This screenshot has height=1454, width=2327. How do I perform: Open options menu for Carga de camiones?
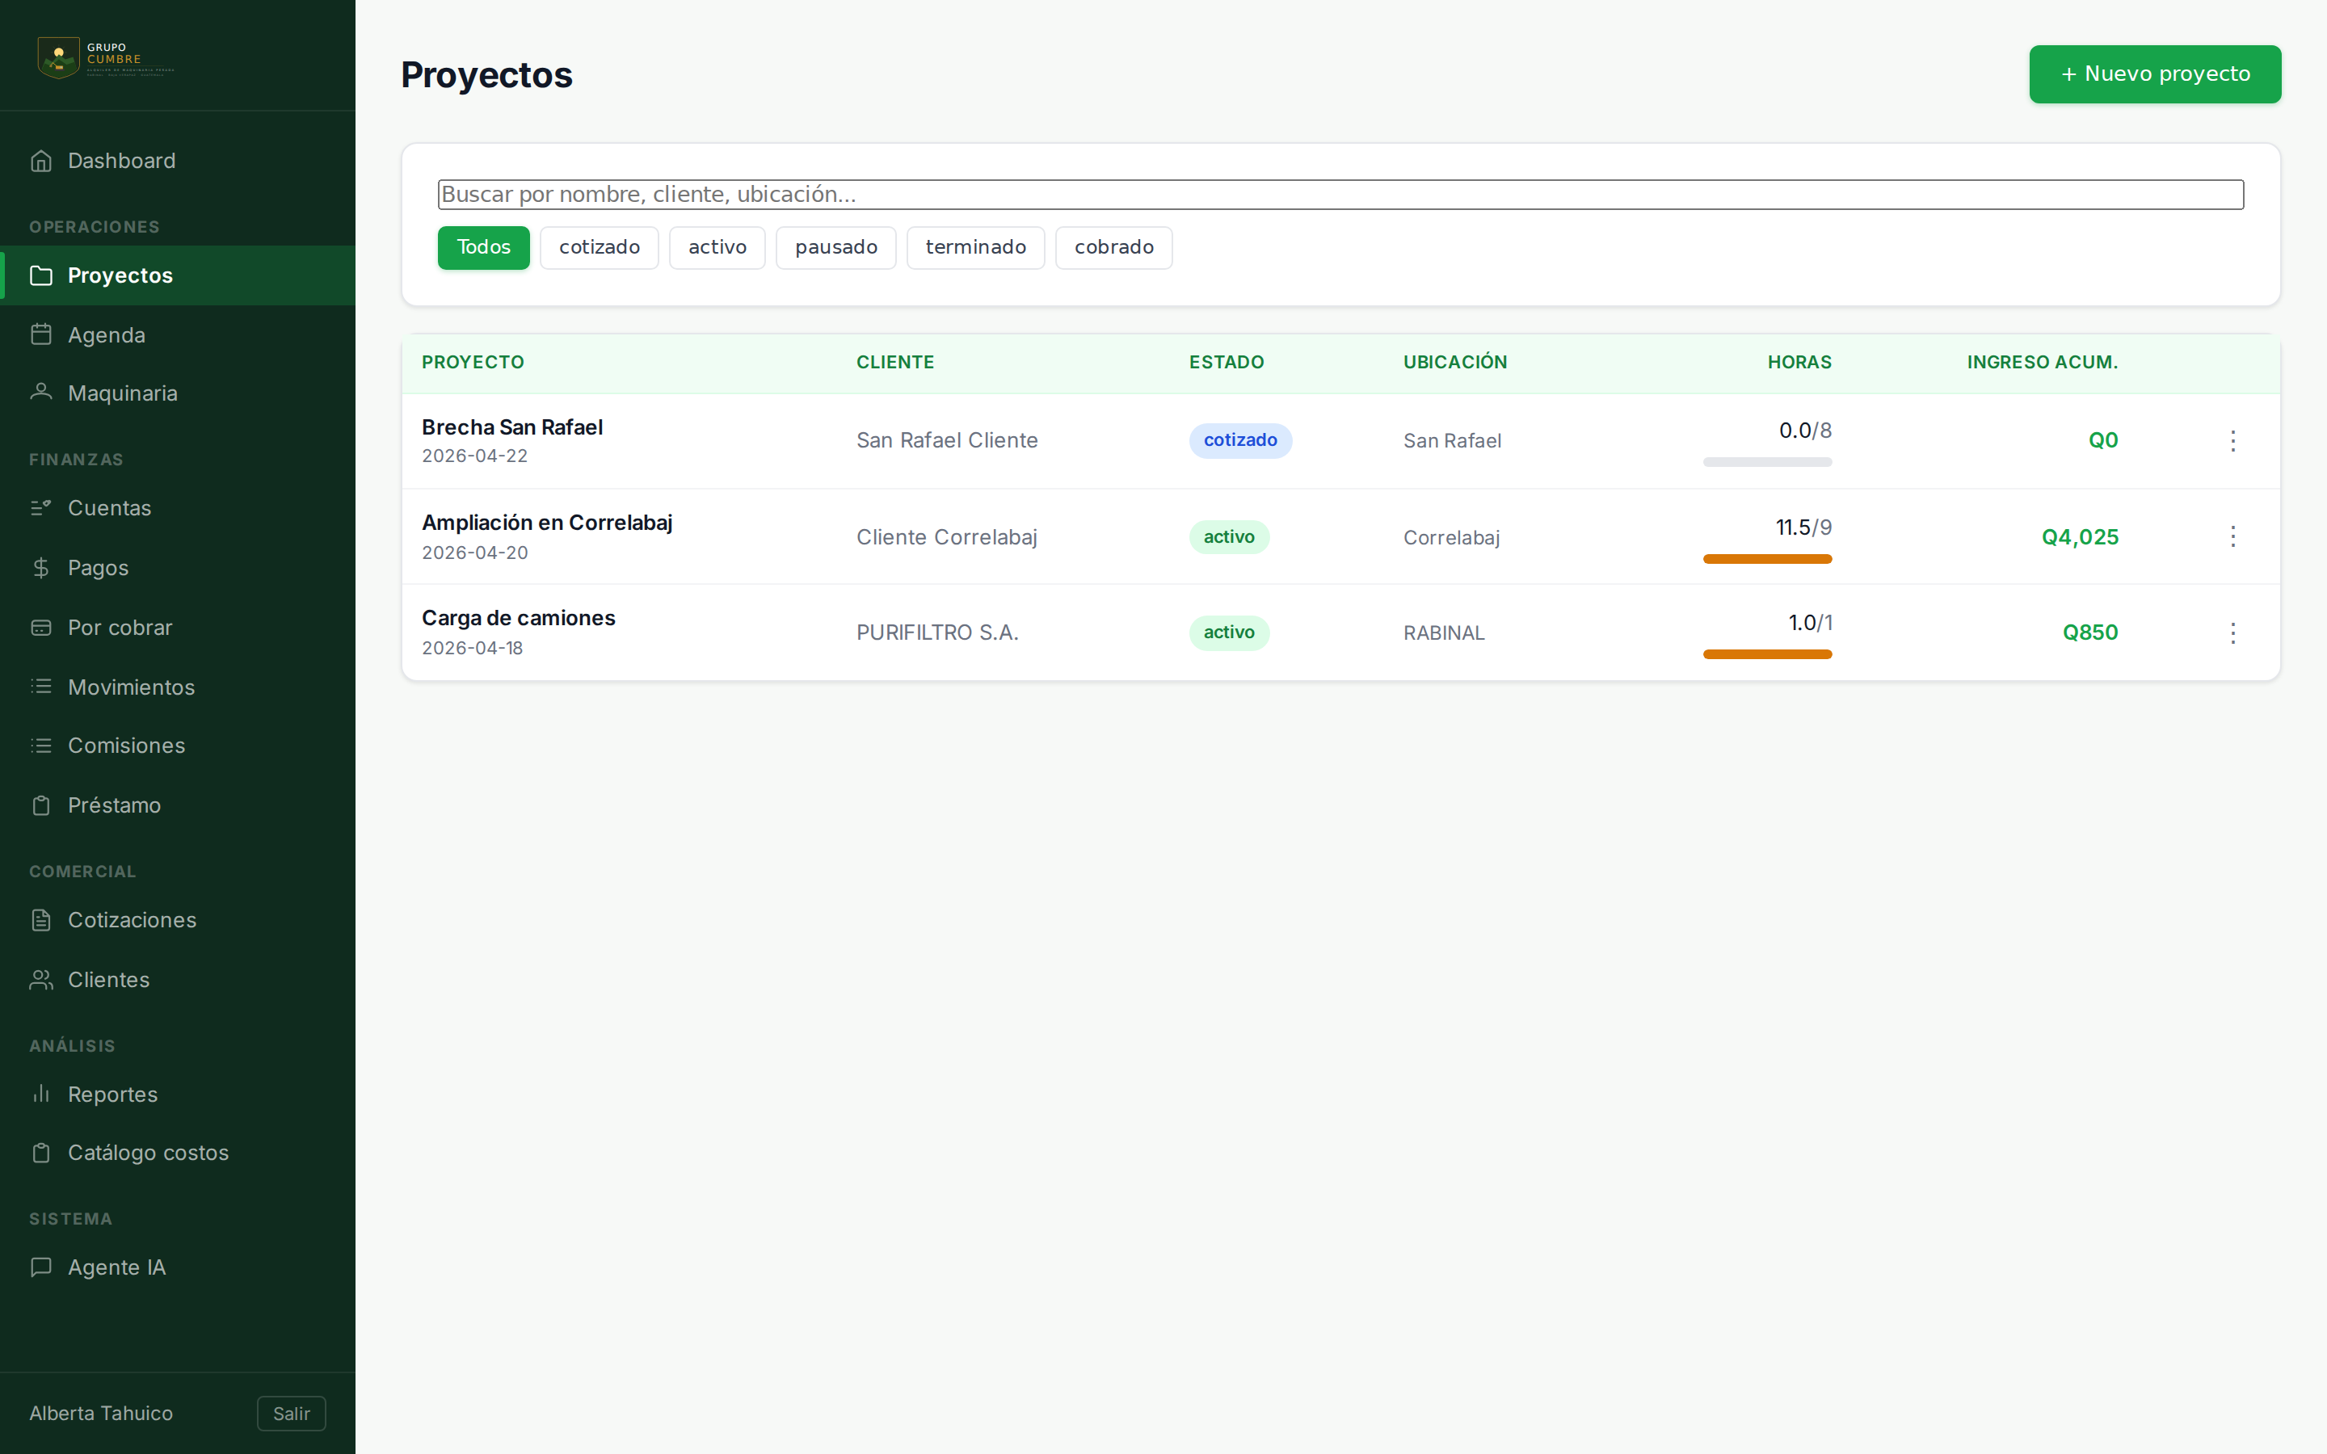pyautogui.click(x=2232, y=632)
